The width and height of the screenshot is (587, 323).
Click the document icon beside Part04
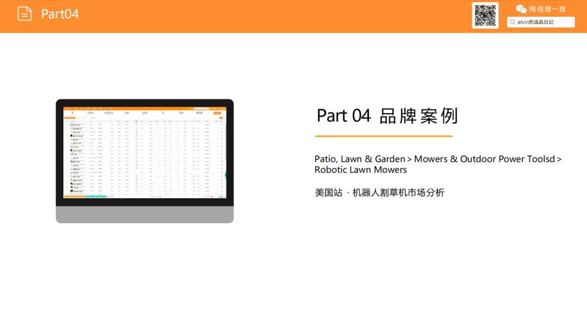pos(24,14)
